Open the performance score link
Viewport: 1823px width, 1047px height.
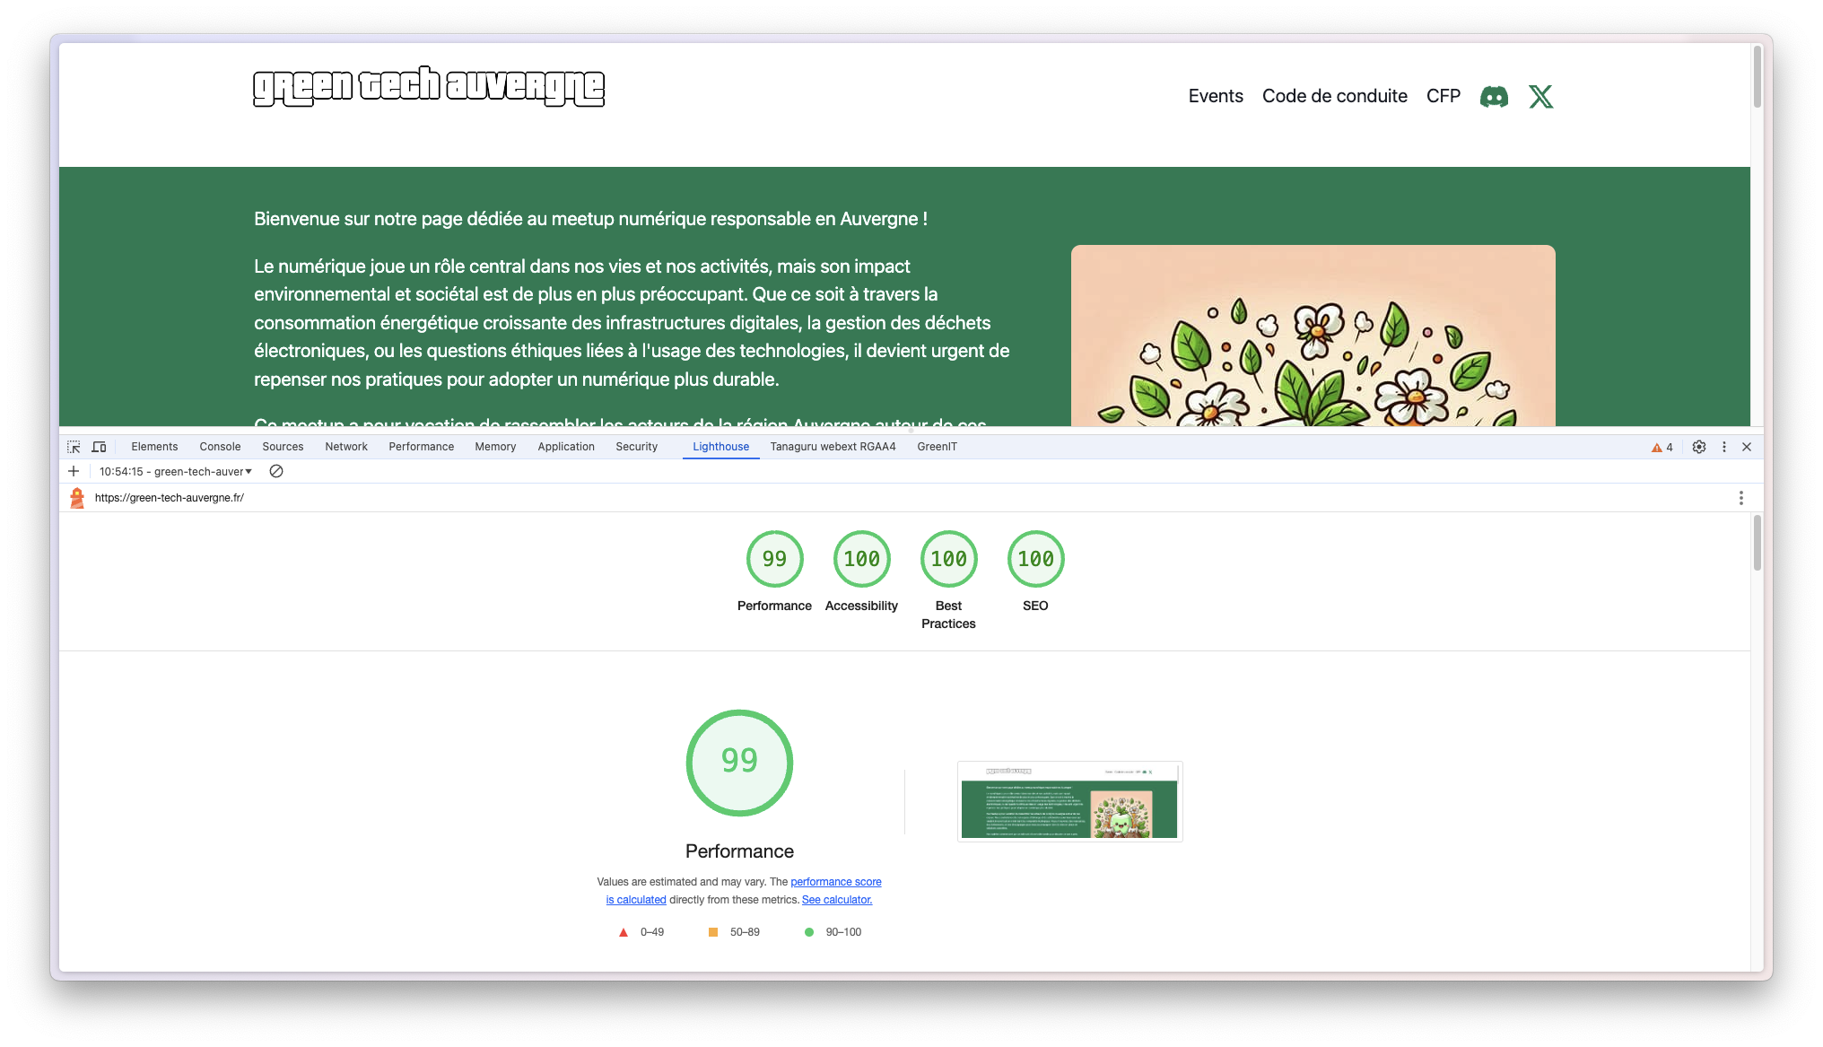(x=835, y=882)
